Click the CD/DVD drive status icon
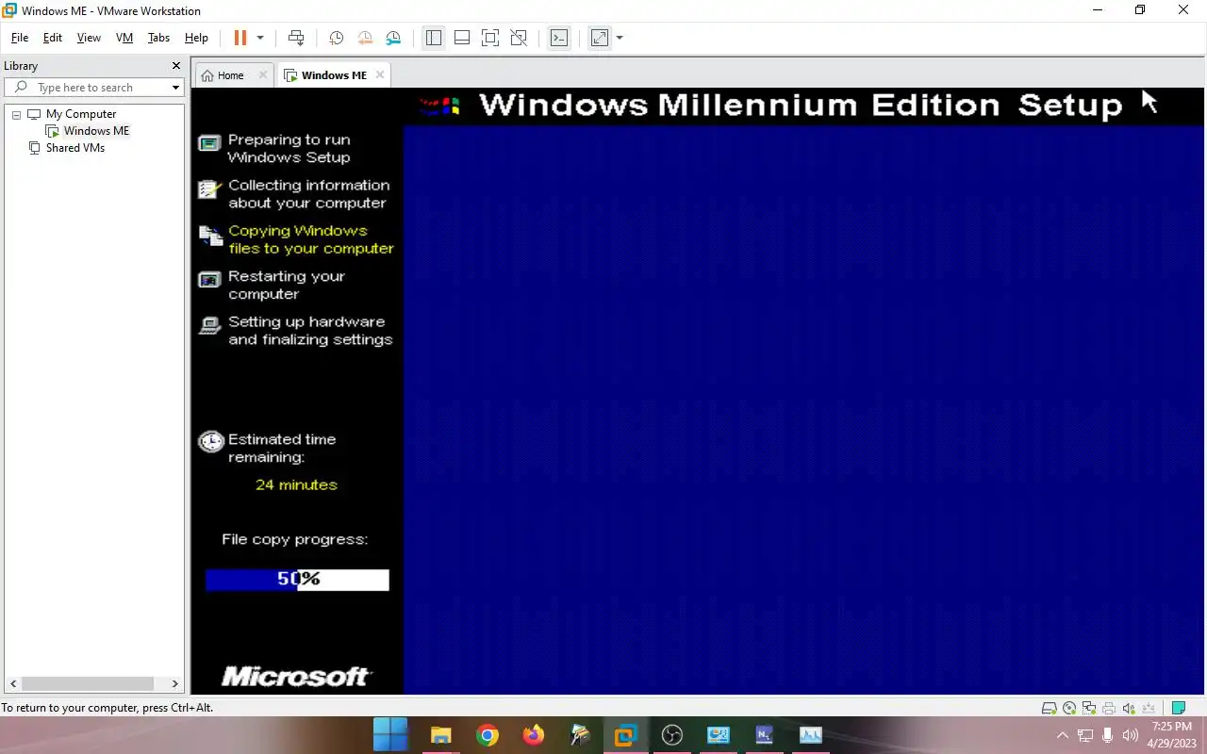This screenshot has width=1207, height=754. (1069, 708)
